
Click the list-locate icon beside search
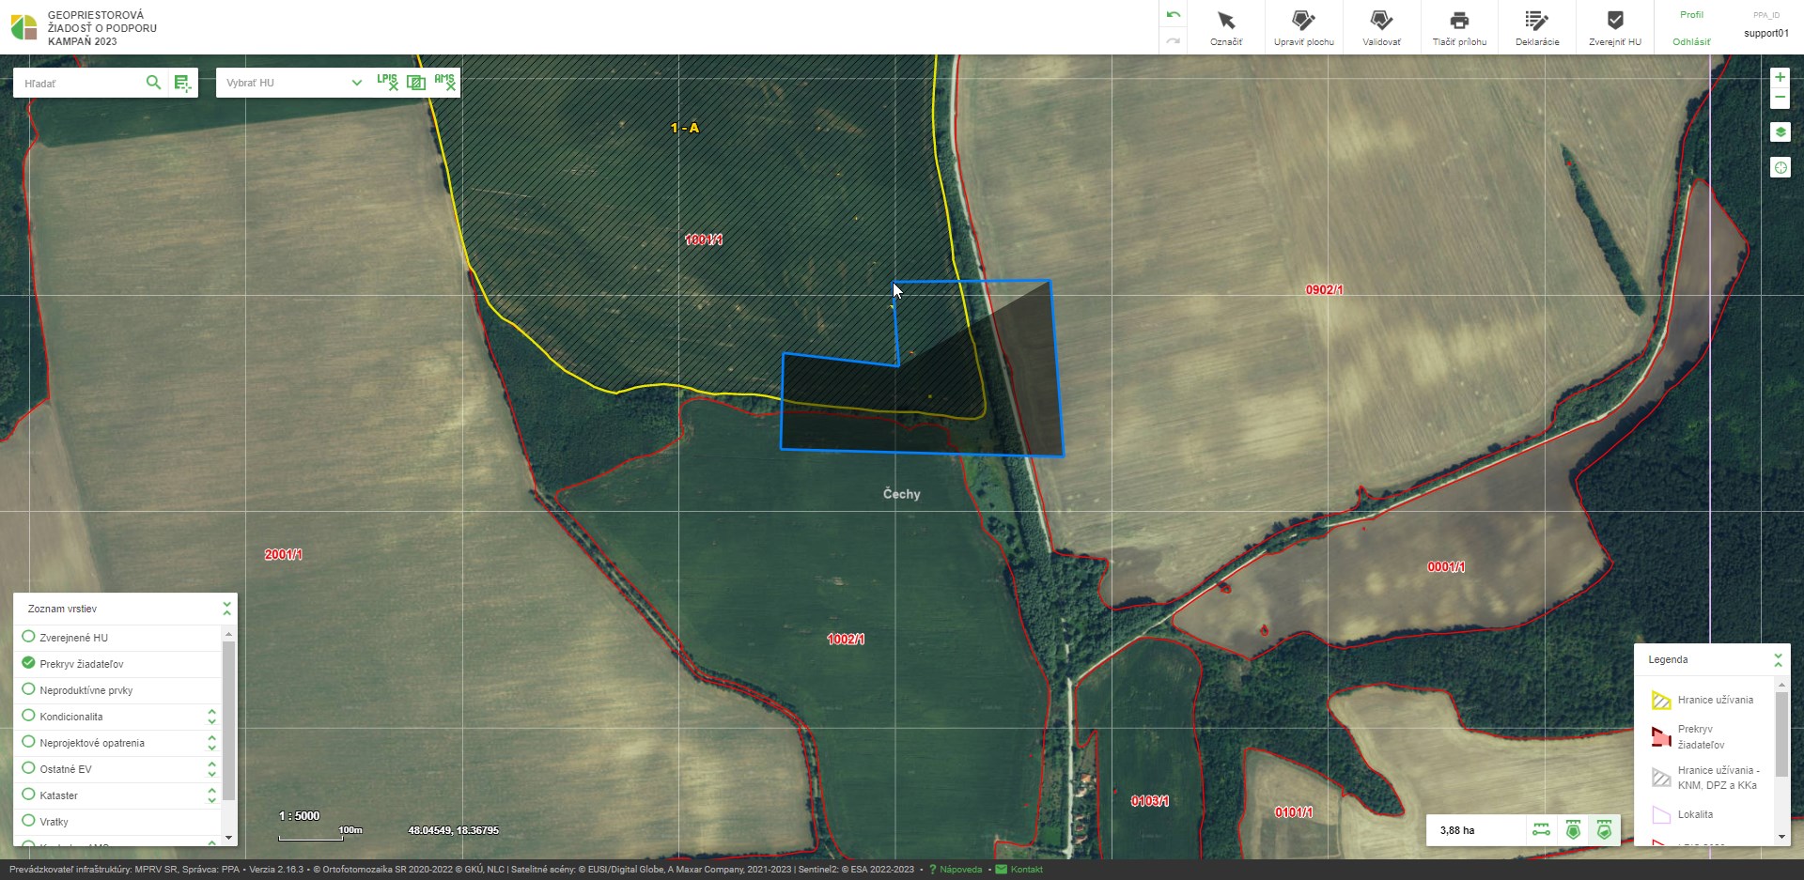coord(182,84)
